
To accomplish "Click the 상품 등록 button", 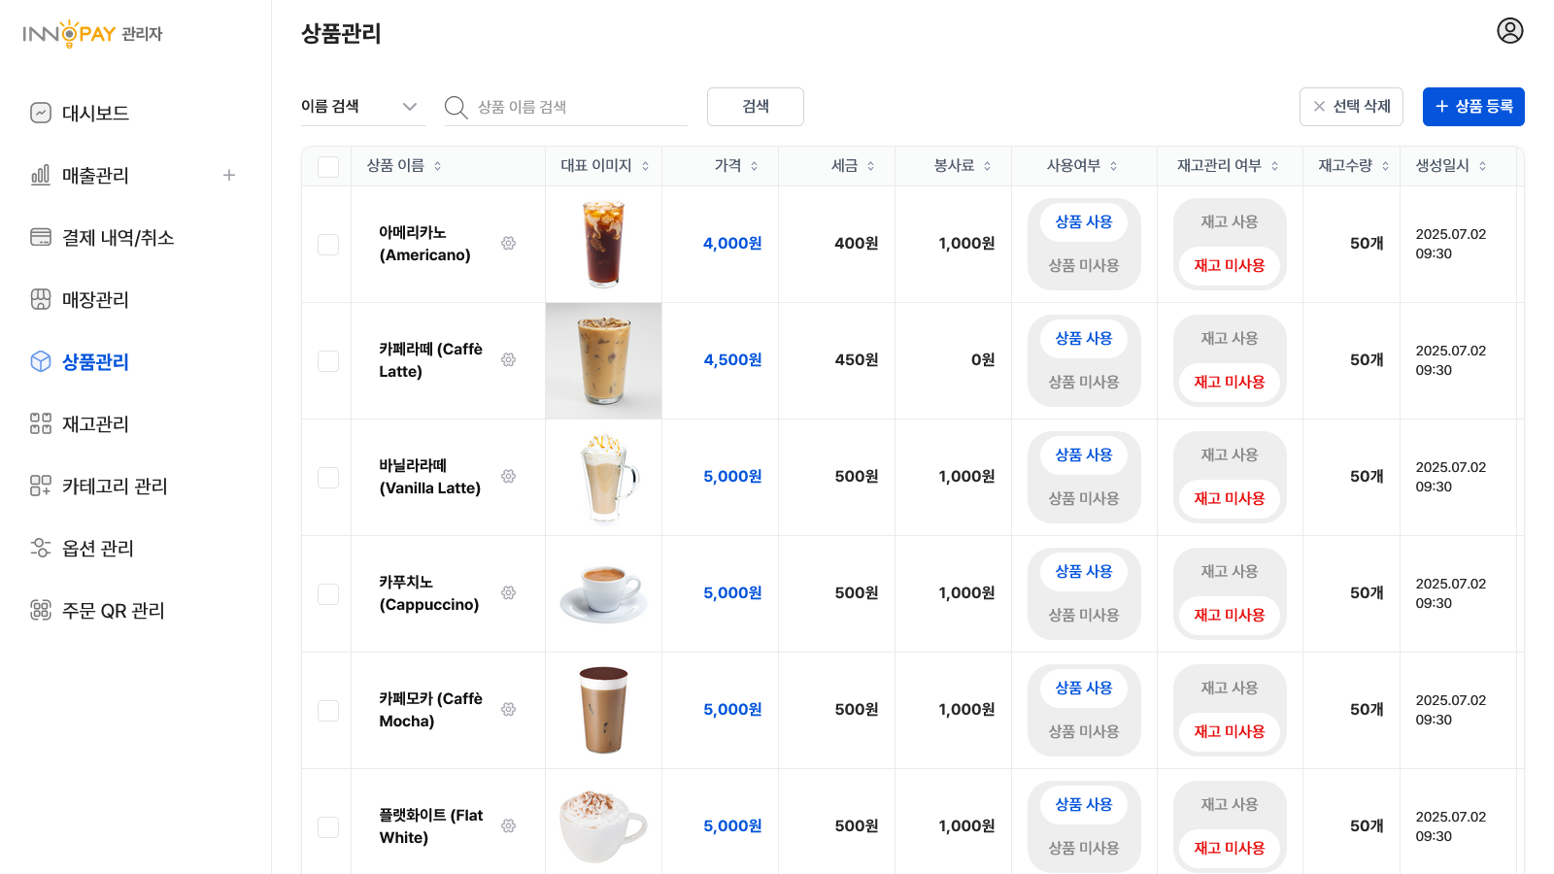I will click(x=1472, y=107).
